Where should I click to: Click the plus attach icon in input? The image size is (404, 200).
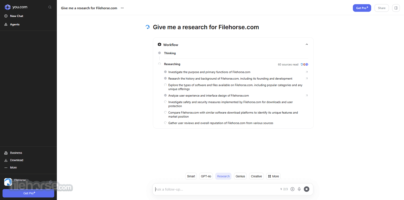click(292, 189)
